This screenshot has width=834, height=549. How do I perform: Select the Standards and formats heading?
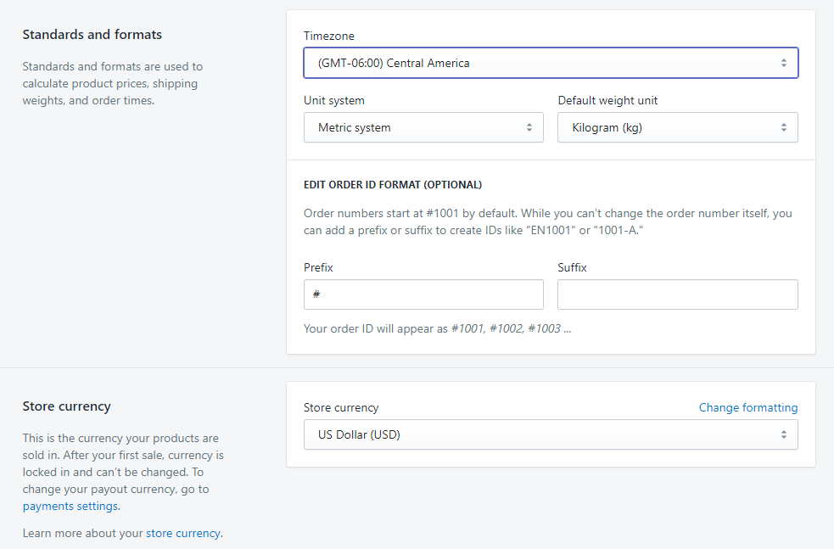92,35
